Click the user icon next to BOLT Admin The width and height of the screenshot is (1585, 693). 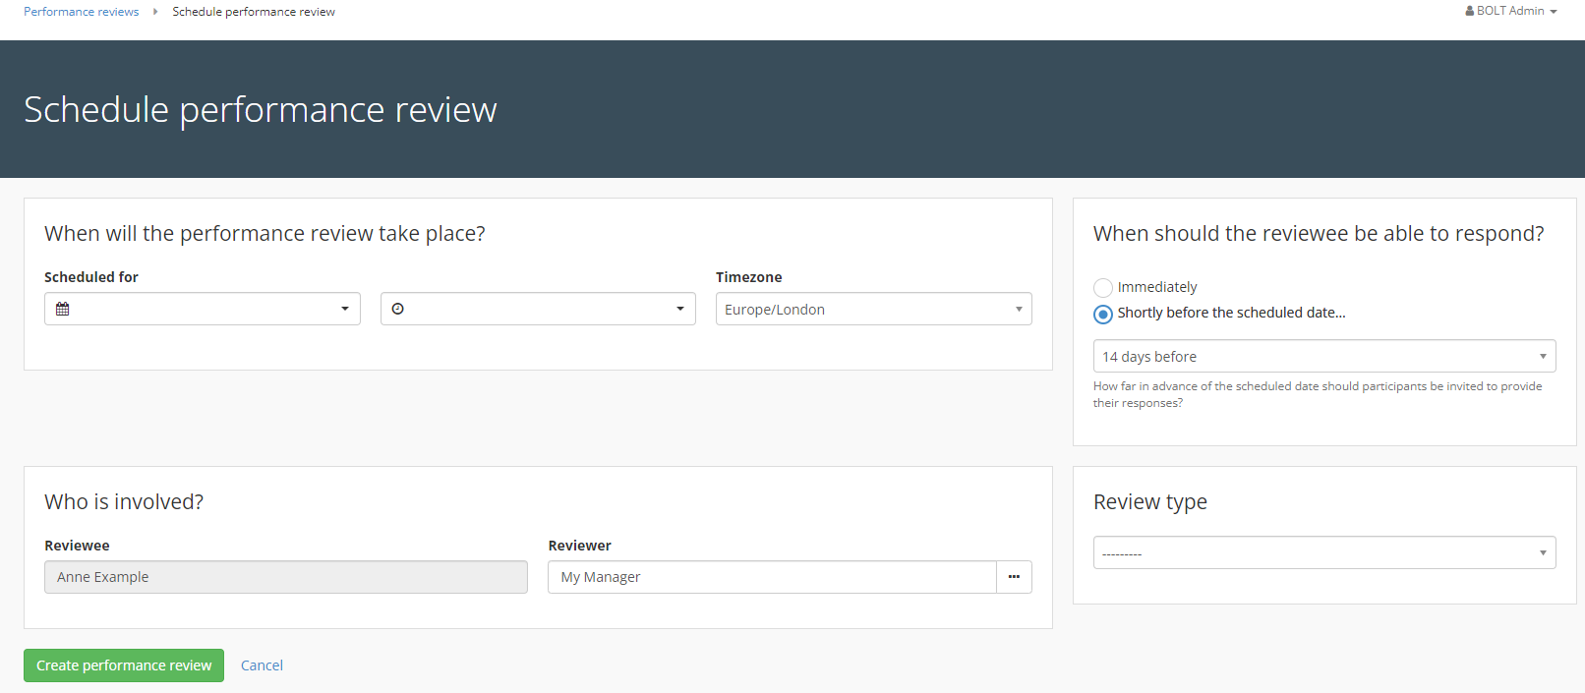[1469, 11]
